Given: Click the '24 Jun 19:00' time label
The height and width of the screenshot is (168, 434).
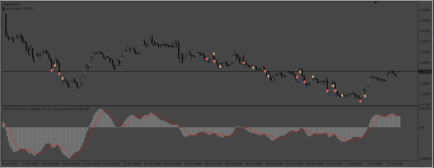Looking at the screenshot, I should (x=193, y=164).
